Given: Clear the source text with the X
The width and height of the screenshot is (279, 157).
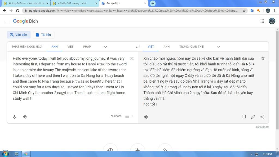Looking at the screenshot, I should click(132, 58).
